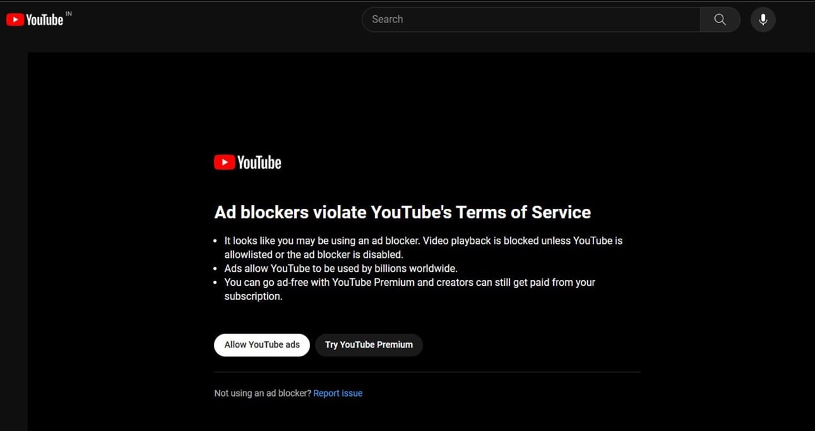Click the search bar submit area

point(719,19)
